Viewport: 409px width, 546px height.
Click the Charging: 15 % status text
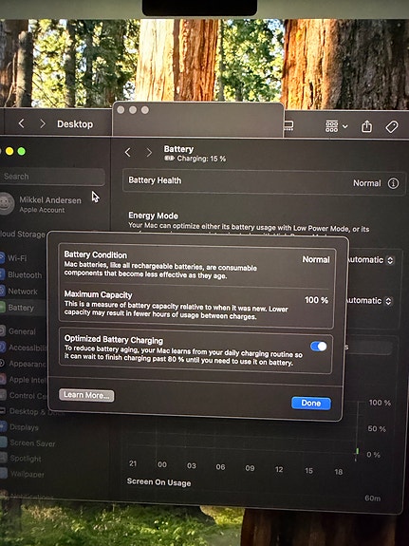tap(201, 159)
